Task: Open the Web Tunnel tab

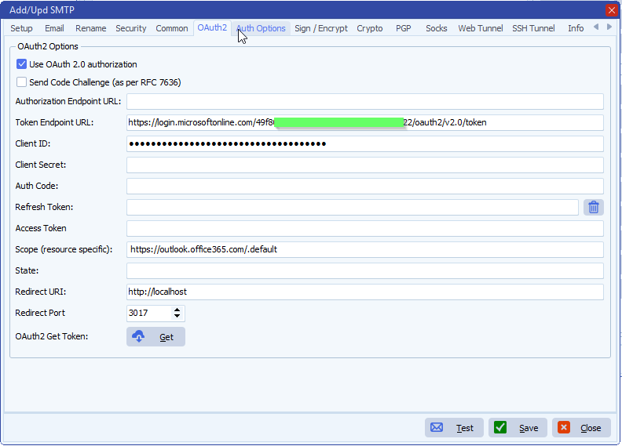Action: pyautogui.click(x=481, y=28)
